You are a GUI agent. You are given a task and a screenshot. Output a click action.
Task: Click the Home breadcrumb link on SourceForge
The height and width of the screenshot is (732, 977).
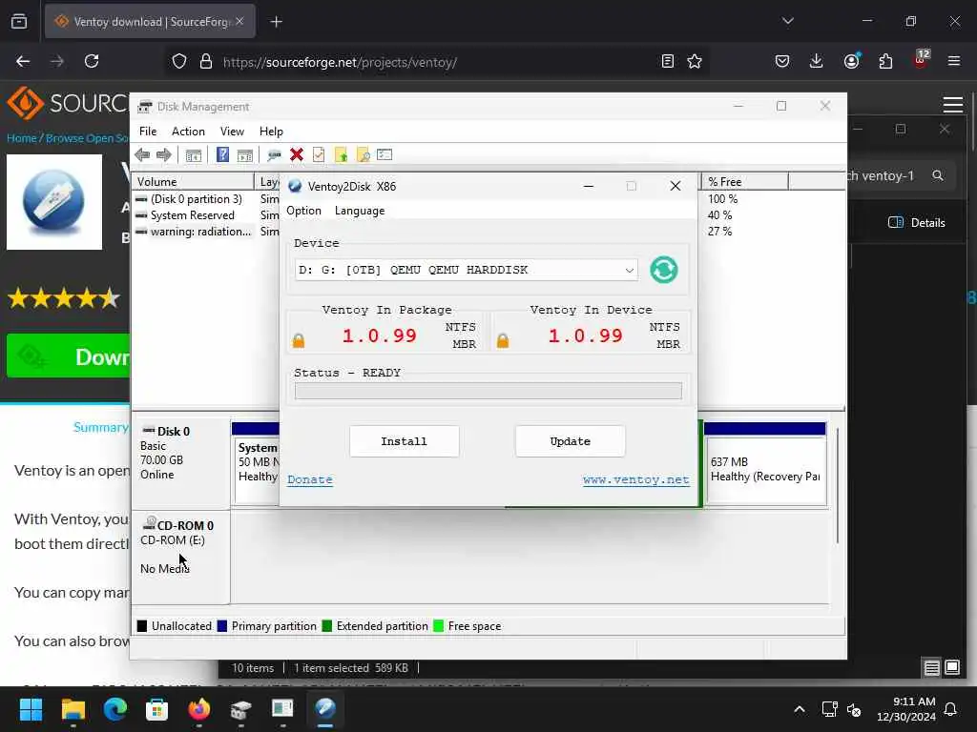tap(21, 138)
